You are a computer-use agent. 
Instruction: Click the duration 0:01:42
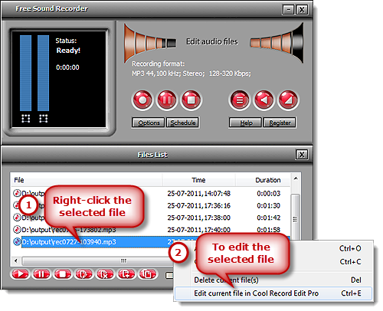pyautogui.click(x=269, y=218)
